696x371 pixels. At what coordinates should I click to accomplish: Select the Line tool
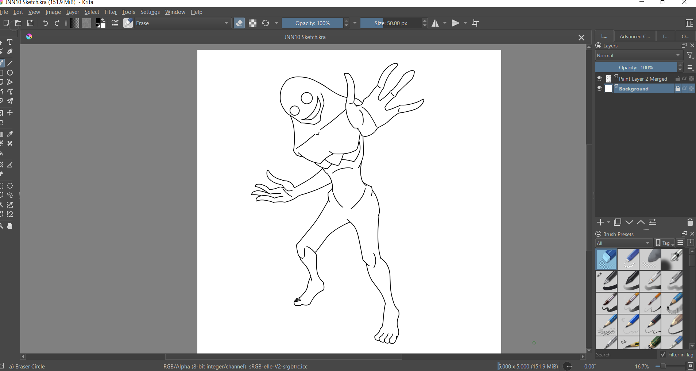[10, 63]
